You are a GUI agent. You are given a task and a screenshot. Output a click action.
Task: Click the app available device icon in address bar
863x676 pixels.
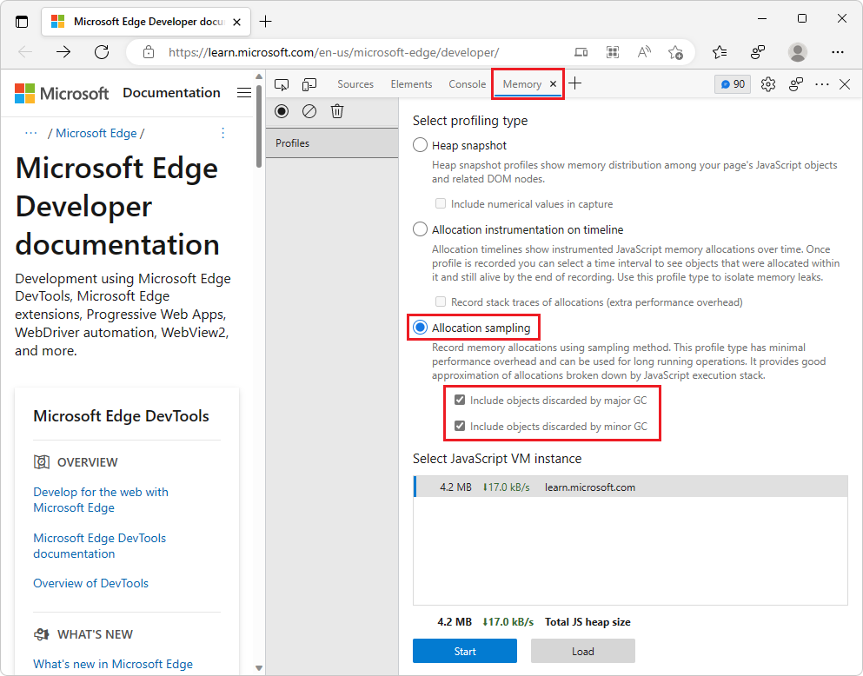pos(581,52)
